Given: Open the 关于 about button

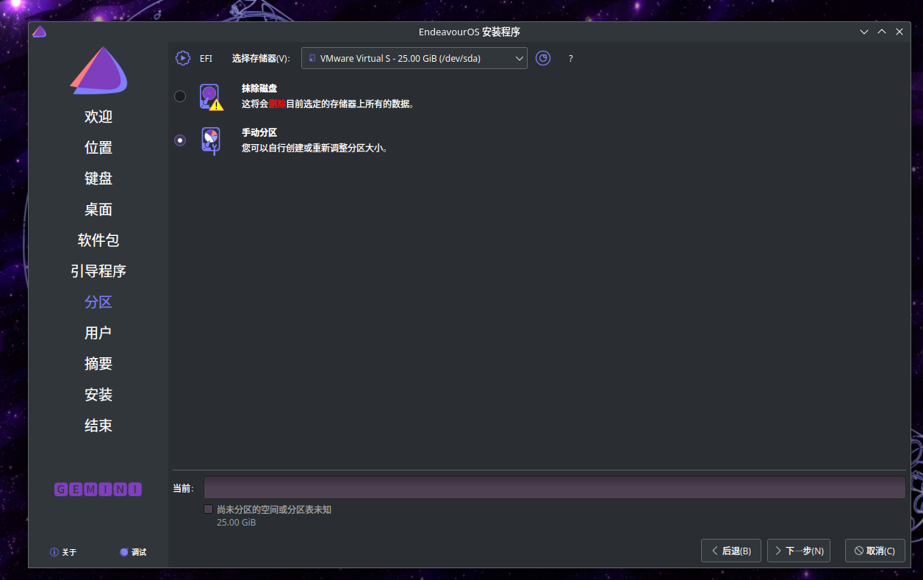Looking at the screenshot, I should [63, 552].
